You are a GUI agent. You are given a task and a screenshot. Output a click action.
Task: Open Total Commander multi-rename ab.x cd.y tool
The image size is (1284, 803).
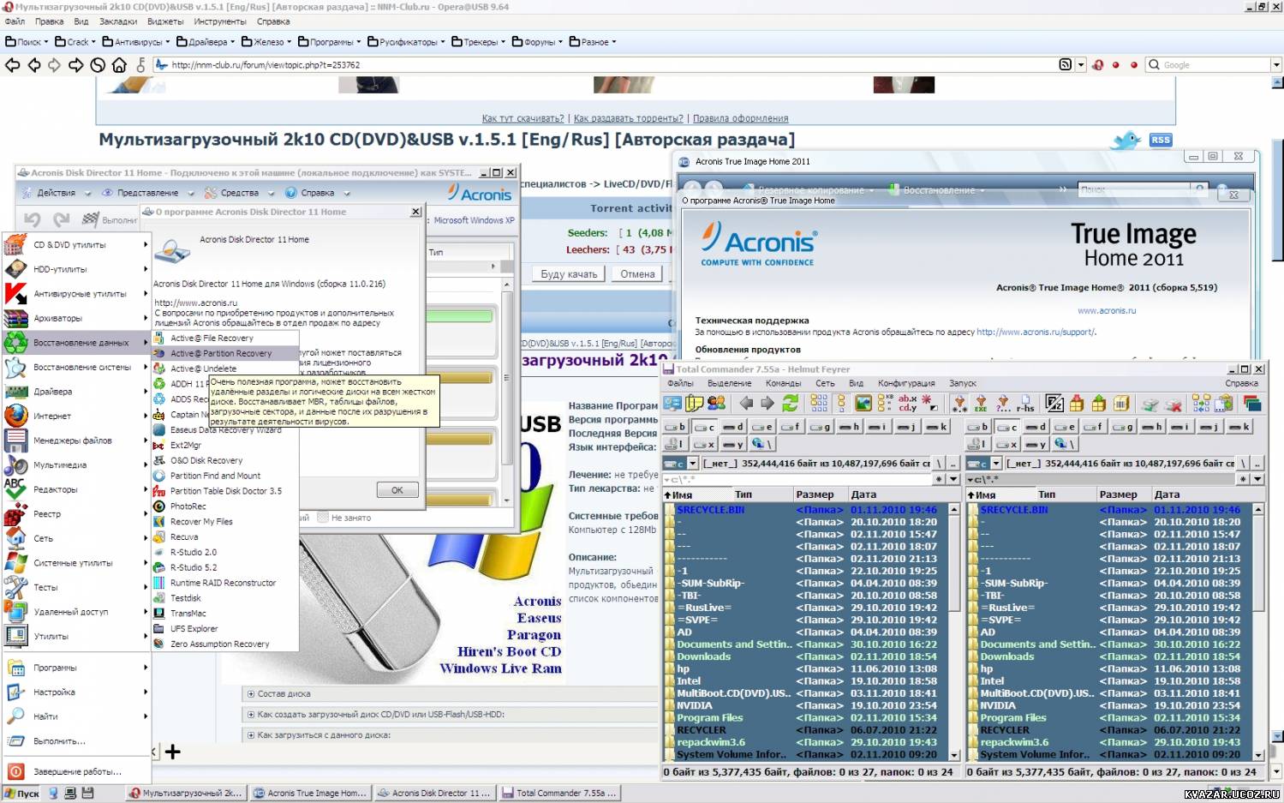coord(908,403)
